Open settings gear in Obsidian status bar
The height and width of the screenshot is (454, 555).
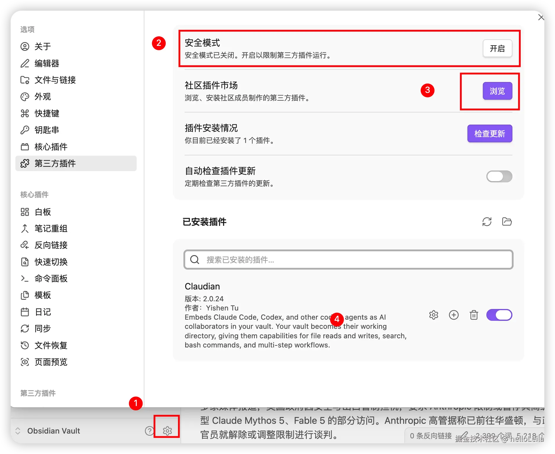[x=167, y=431]
